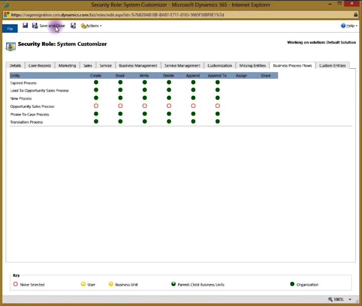362x306 pixels.
Task: Click the address bar lock icon
Action: (356, 15)
